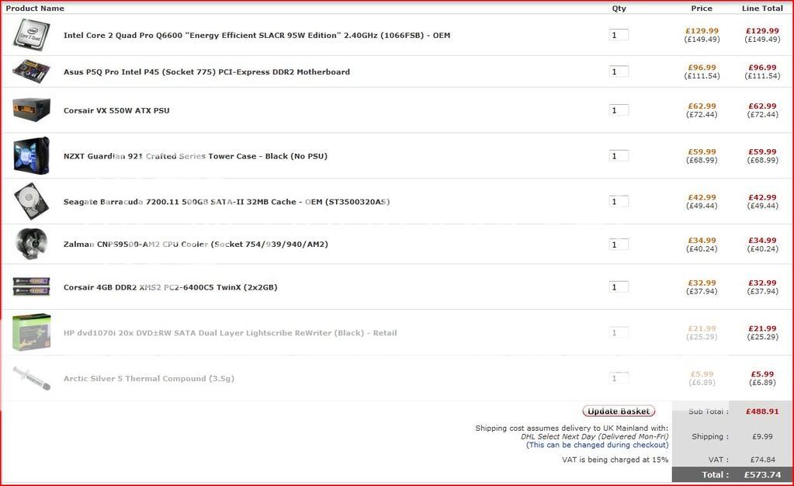Click the £62.99 price for the Corsair PSU
794x486 pixels.
click(702, 106)
